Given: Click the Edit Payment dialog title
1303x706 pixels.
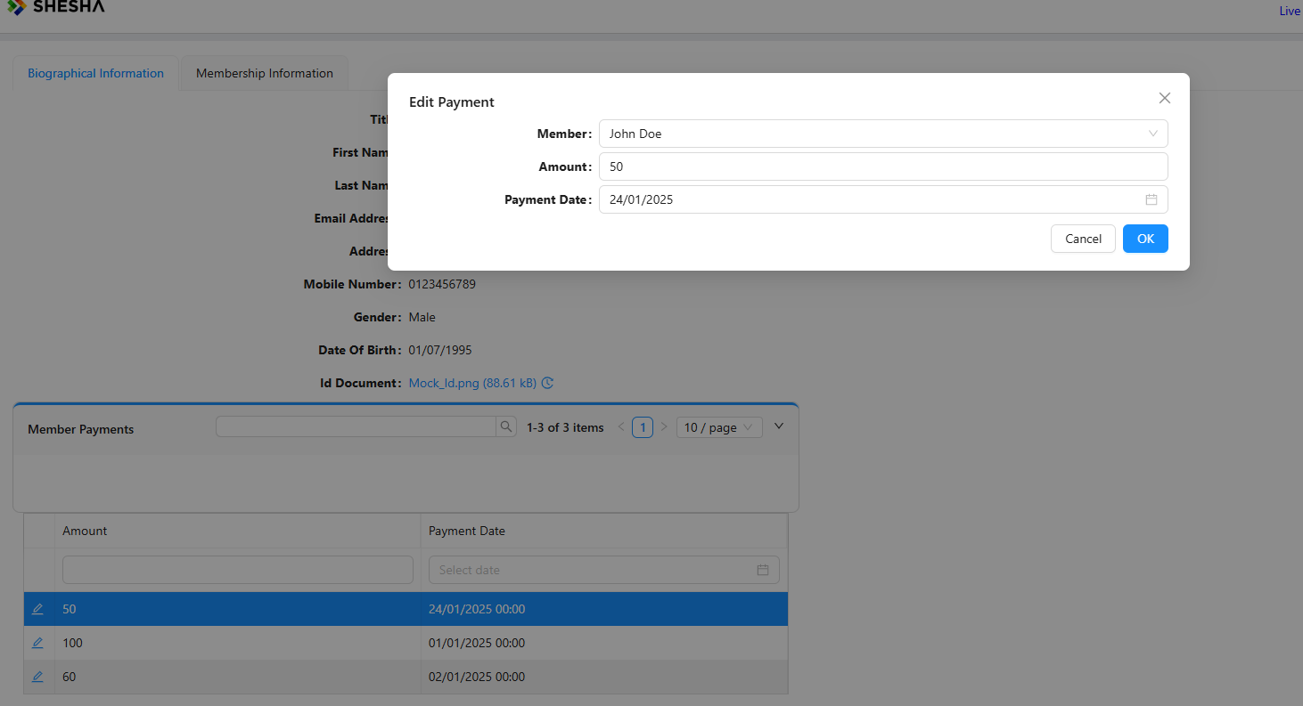Looking at the screenshot, I should click(x=452, y=102).
